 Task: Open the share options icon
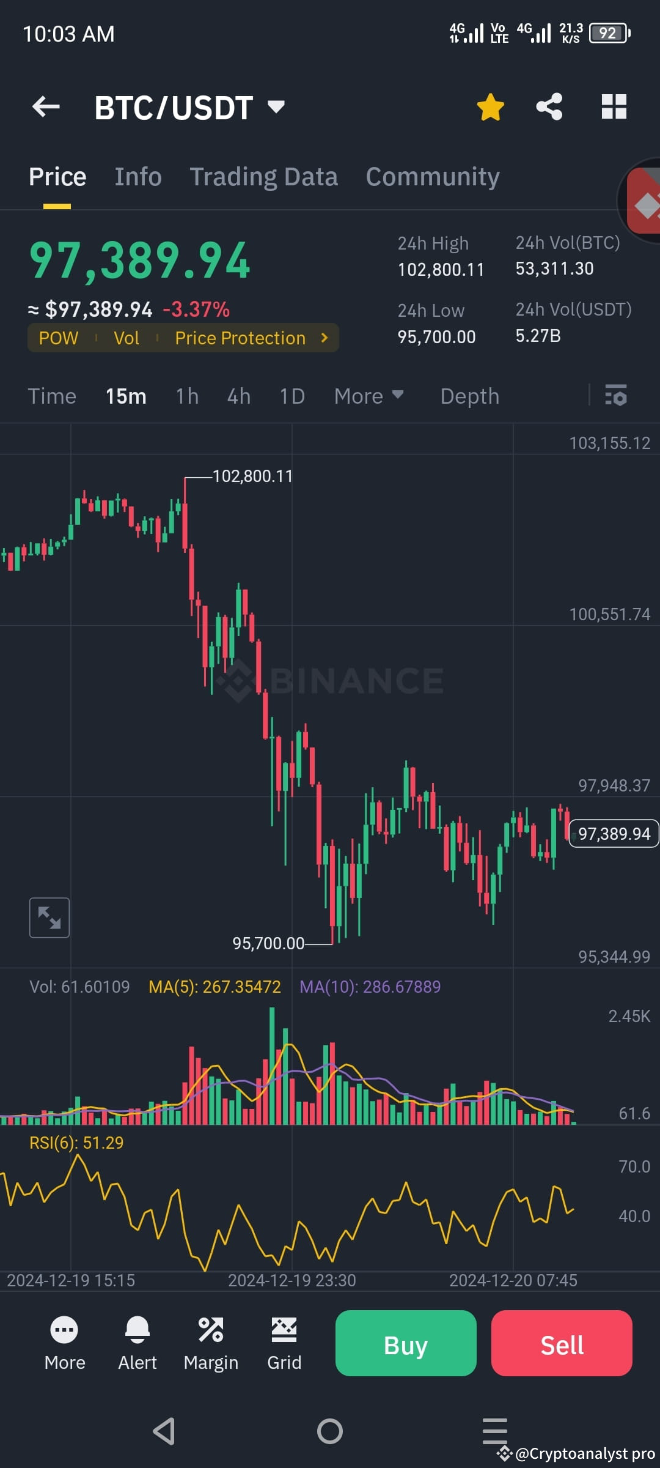549,106
